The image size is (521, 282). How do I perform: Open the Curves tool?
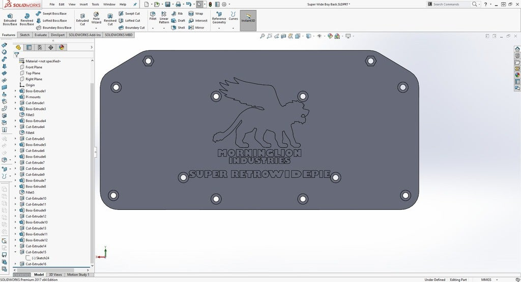coord(233,16)
